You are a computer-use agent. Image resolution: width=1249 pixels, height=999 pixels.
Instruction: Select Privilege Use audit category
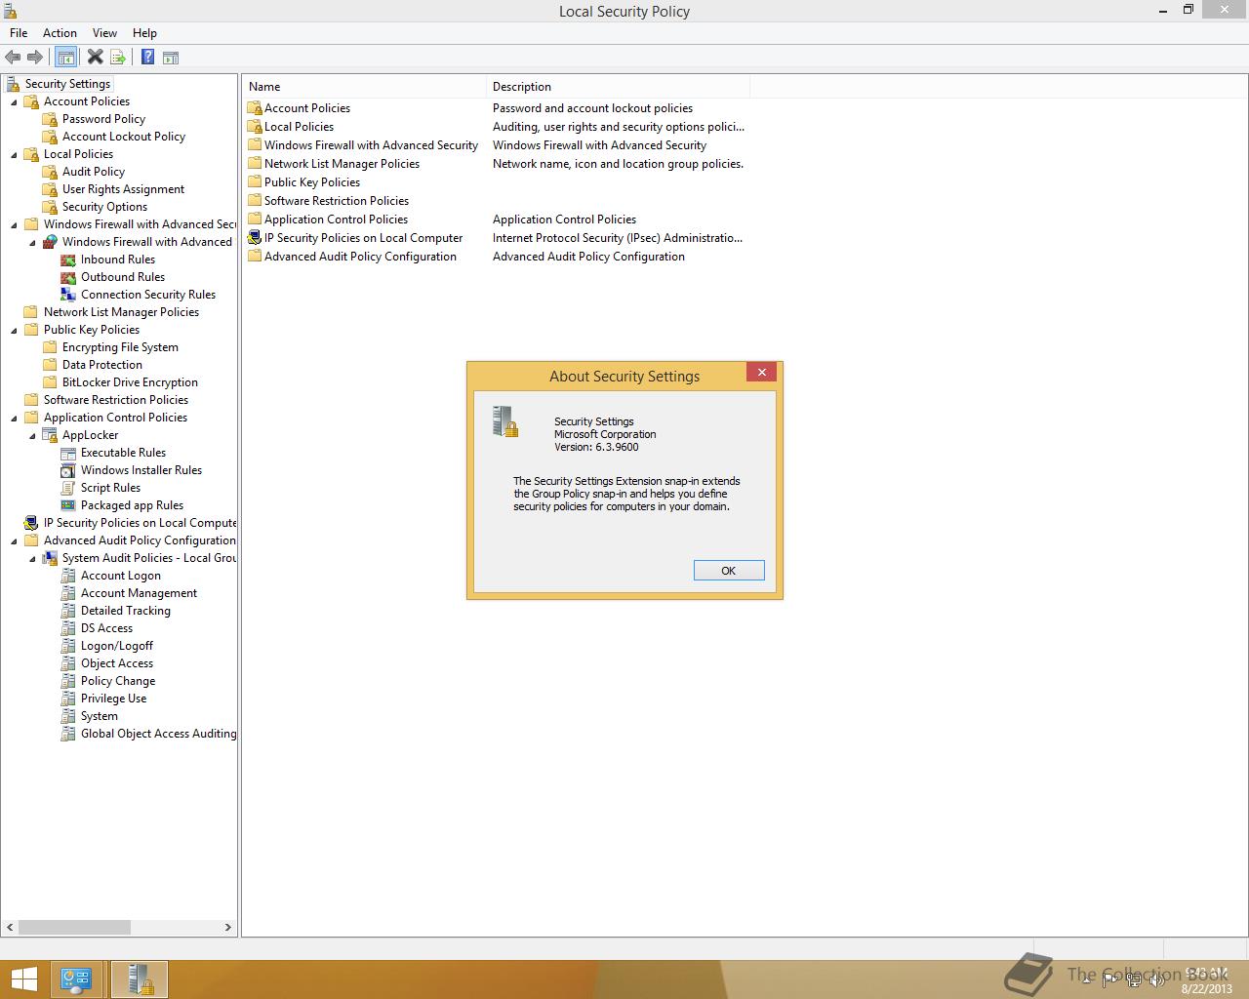pyautogui.click(x=113, y=699)
